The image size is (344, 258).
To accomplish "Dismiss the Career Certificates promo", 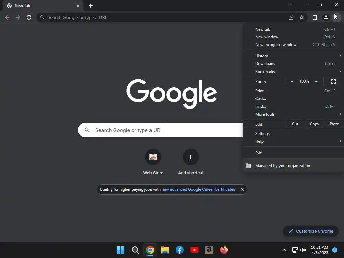I will [x=242, y=189].
